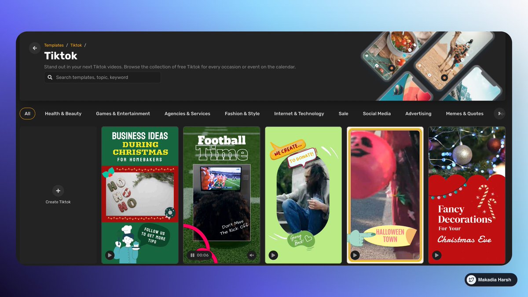528x297 pixels.
Task: Play the Fancy Decorations template
Action: 436,255
